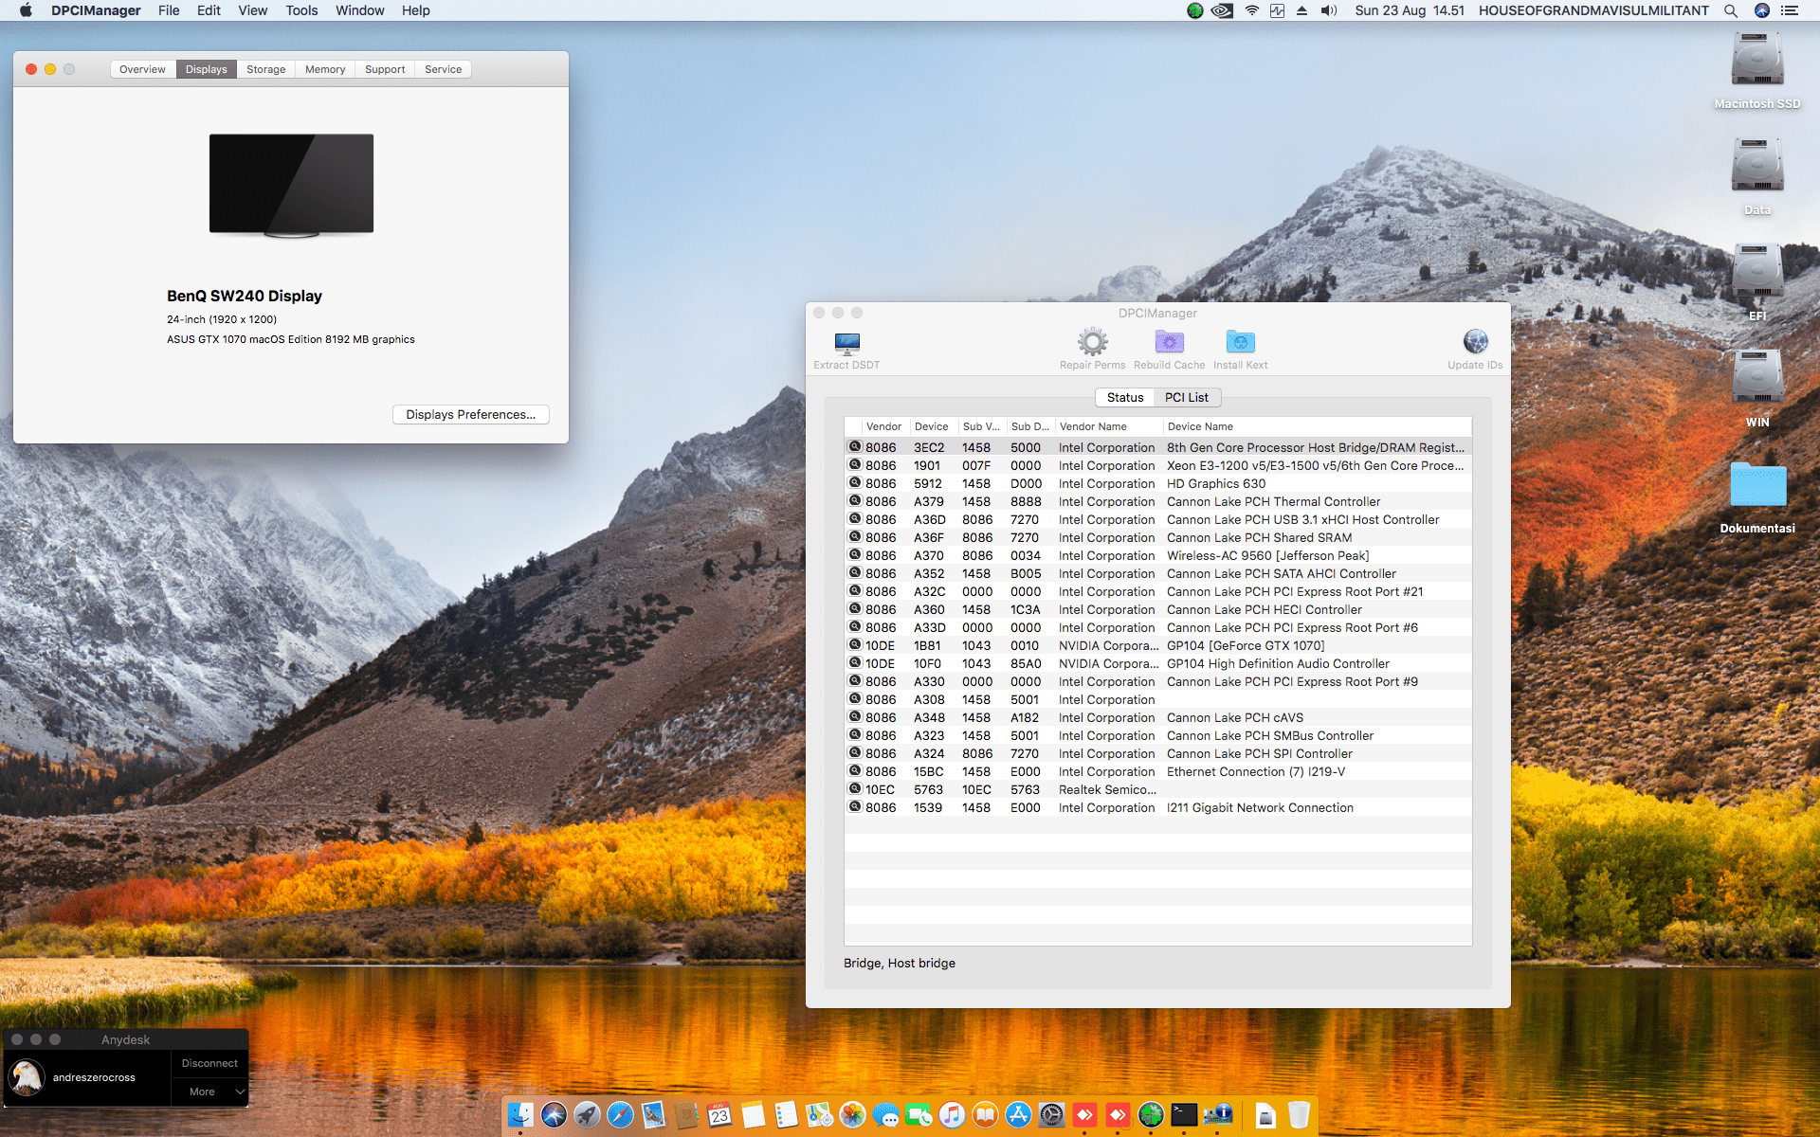The width and height of the screenshot is (1820, 1137).
Task: Open the Tools menu in menu bar
Action: pos(301,10)
